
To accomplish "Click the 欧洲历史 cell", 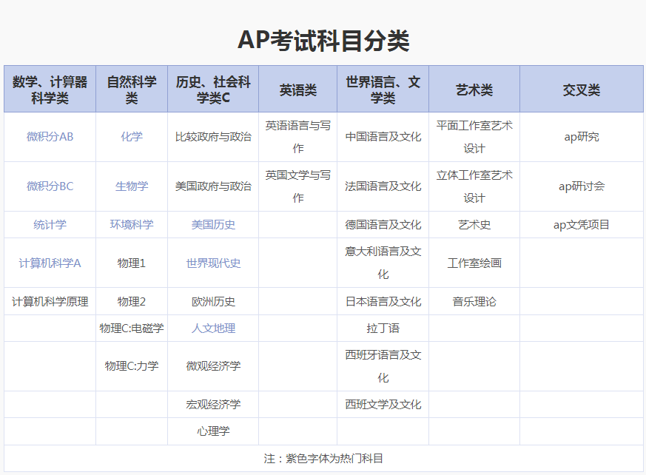I will [213, 302].
